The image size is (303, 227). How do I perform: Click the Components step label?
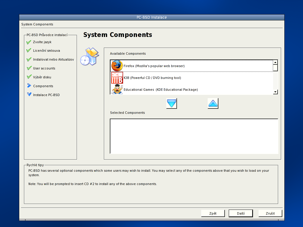click(43, 86)
